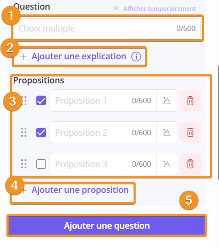
Task: Click the info icon beside Ajouter une explication
Action: point(136,57)
